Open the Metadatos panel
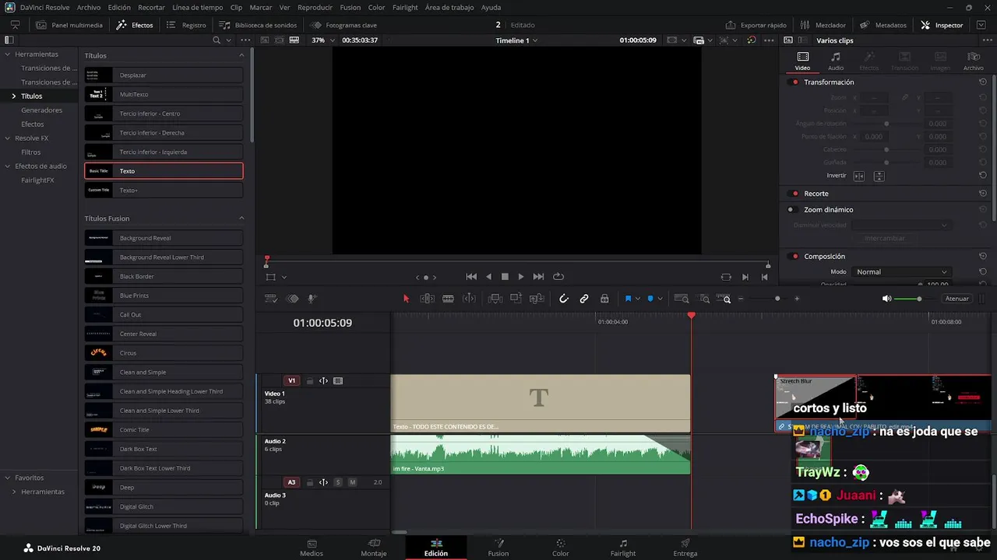 (883, 25)
